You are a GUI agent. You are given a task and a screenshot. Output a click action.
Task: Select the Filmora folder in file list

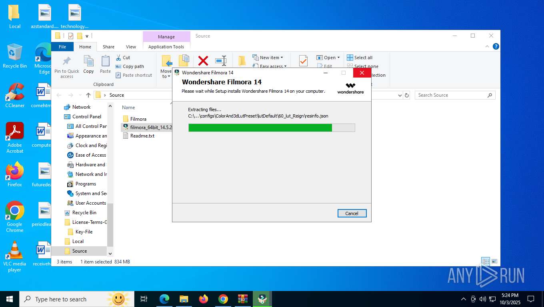point(138,119)
